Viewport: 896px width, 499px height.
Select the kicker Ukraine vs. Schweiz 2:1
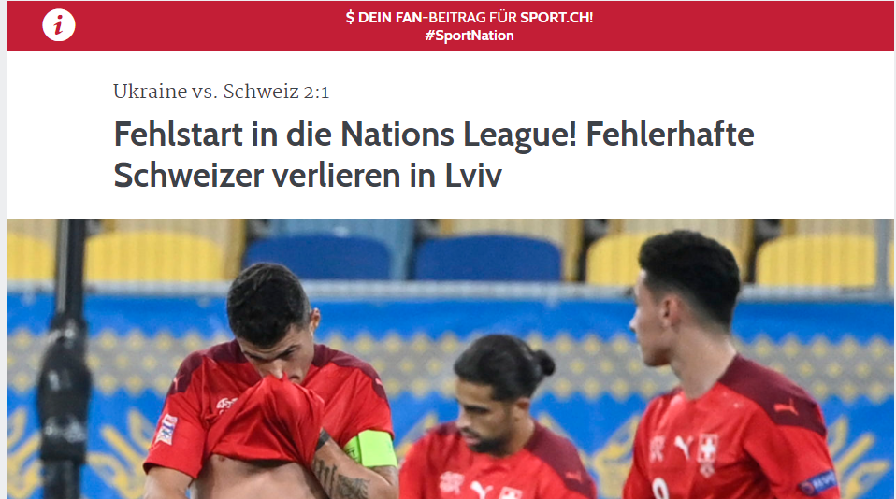pyautogui.click(x=221, y=92)
